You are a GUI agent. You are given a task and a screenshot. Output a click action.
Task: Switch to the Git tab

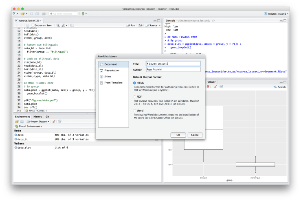point(47,117)
